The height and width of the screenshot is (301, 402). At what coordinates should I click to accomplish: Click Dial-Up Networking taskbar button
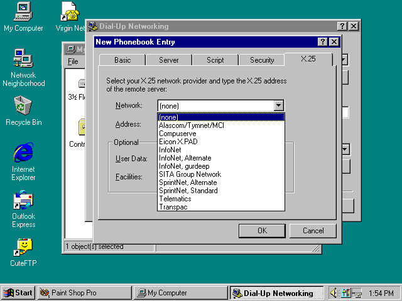276,293
